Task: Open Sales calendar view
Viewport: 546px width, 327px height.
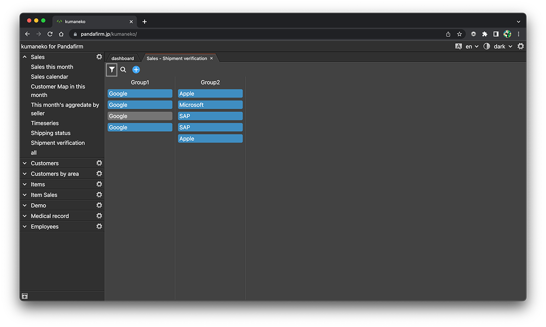Action: [x=49, y=77]
